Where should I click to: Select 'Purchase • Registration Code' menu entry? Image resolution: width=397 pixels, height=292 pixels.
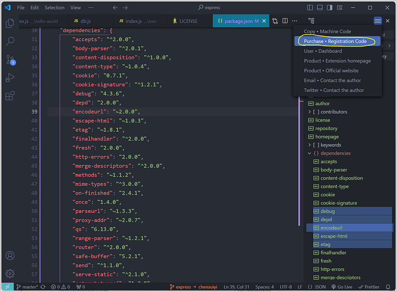335,41
